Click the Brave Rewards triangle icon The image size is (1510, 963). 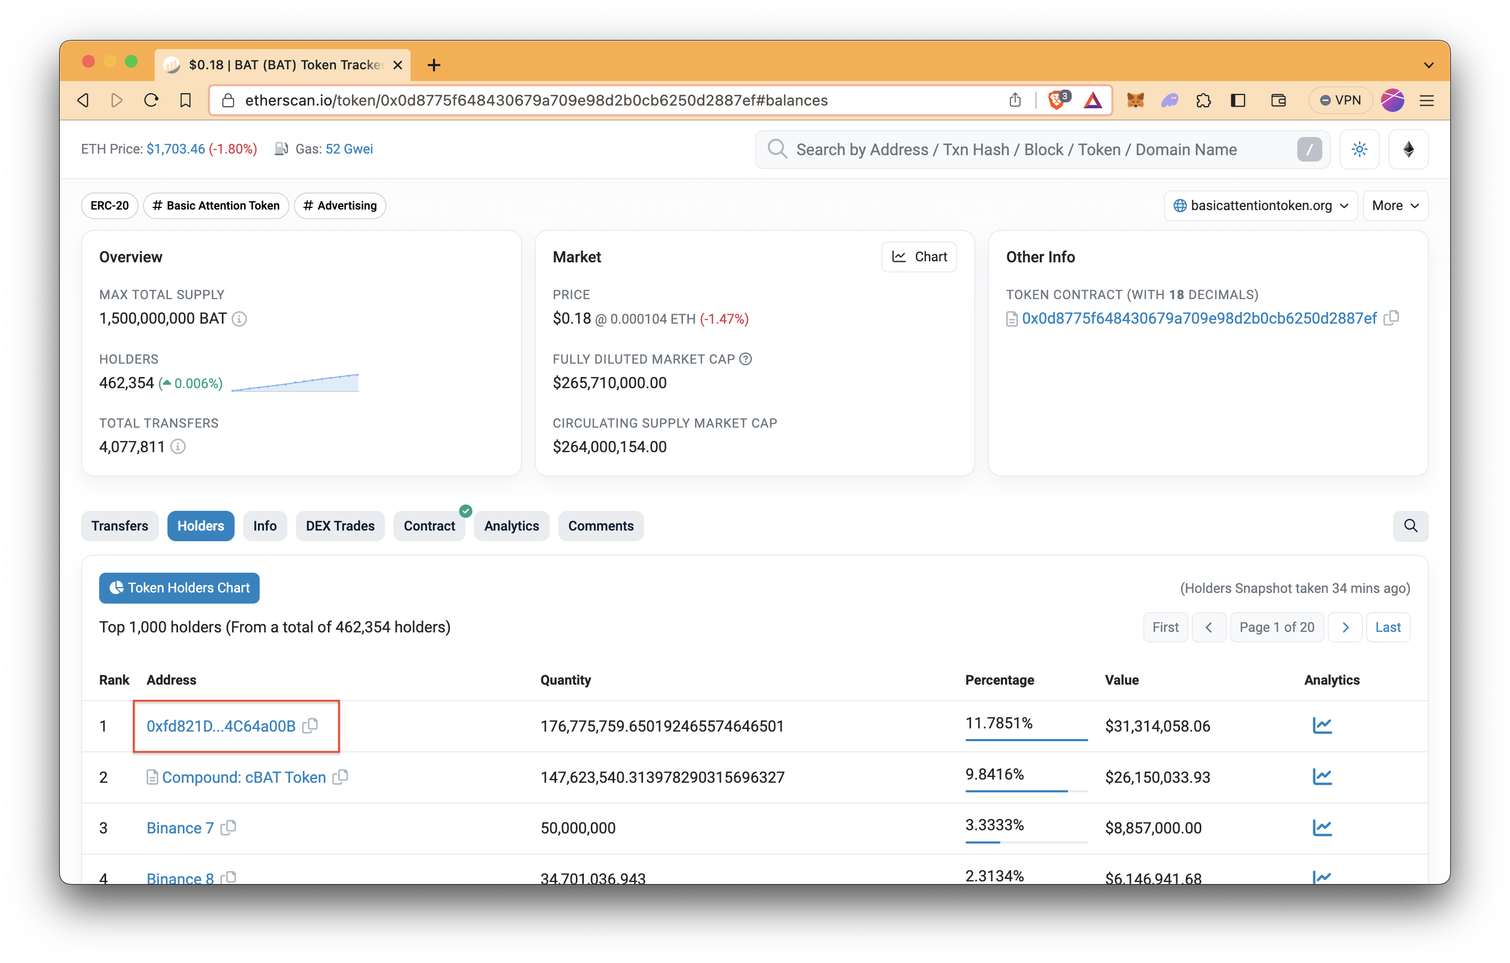(x=1093, y=100)
